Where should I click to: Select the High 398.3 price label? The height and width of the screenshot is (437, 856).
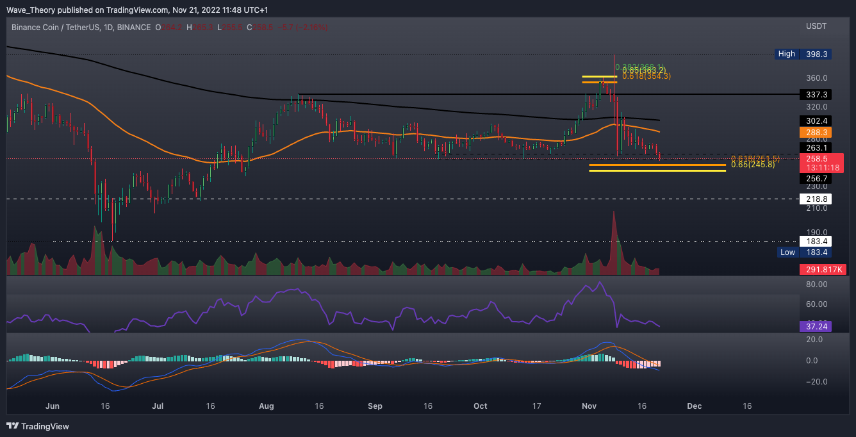(x=803, y=54)
